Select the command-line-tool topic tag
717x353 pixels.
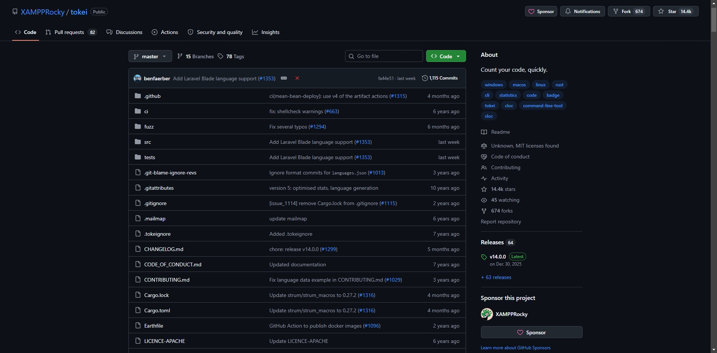543,106
